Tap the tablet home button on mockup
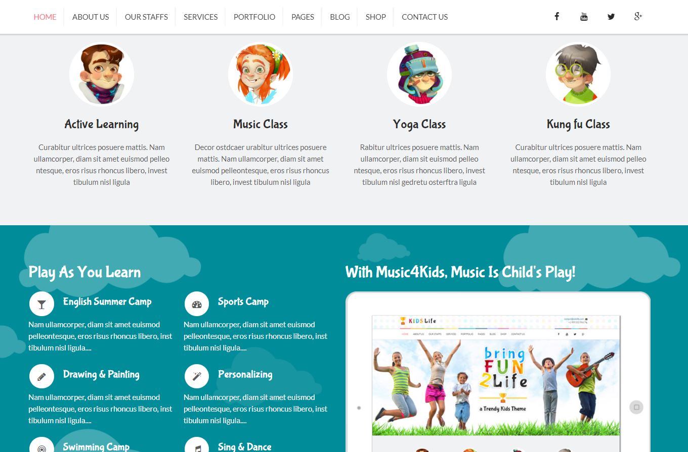The image size is (688, 452). pyautogui.click(x=636, y=407)
